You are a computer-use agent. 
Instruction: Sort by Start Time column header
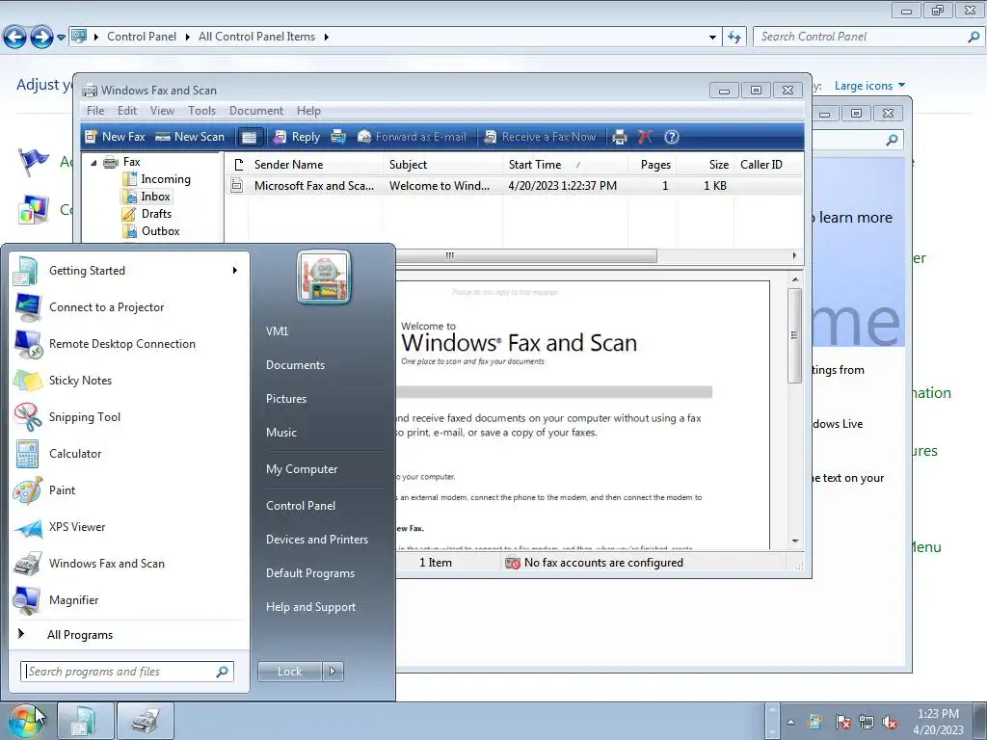click(565, 165)
